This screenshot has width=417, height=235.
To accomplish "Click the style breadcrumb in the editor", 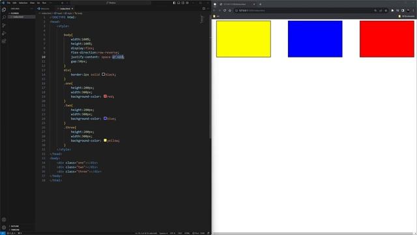I will pyautogui.click(x=68, y=13).
